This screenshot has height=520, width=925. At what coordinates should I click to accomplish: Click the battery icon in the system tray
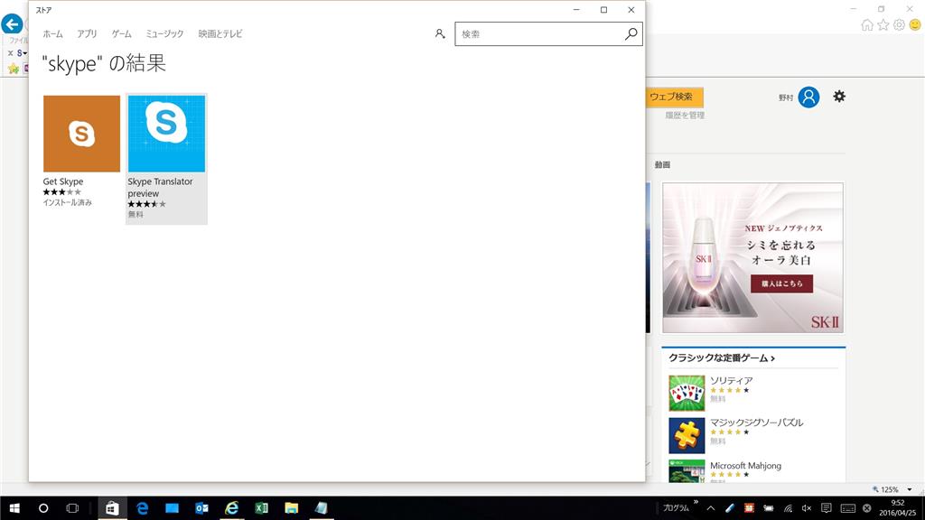(x=768, y=508)
